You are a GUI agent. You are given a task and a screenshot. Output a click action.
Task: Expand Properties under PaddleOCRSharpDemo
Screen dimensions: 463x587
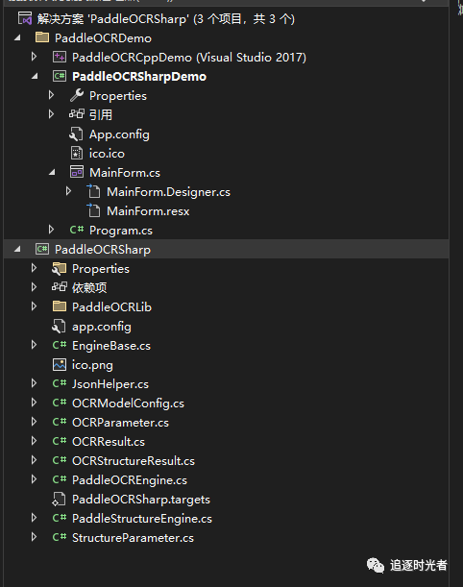click(51, 95)
